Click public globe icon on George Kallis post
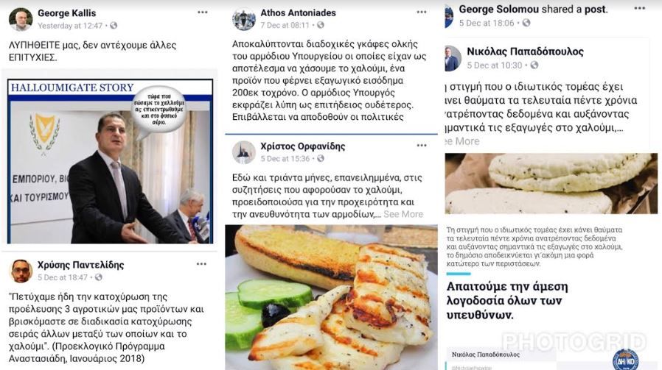 coord(114,26)
